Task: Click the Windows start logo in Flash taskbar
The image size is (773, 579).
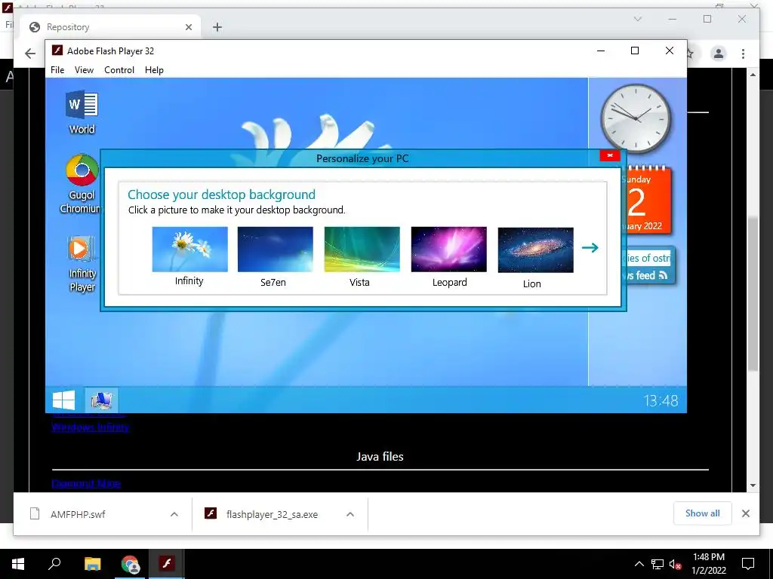Action: tap(64, 400)
